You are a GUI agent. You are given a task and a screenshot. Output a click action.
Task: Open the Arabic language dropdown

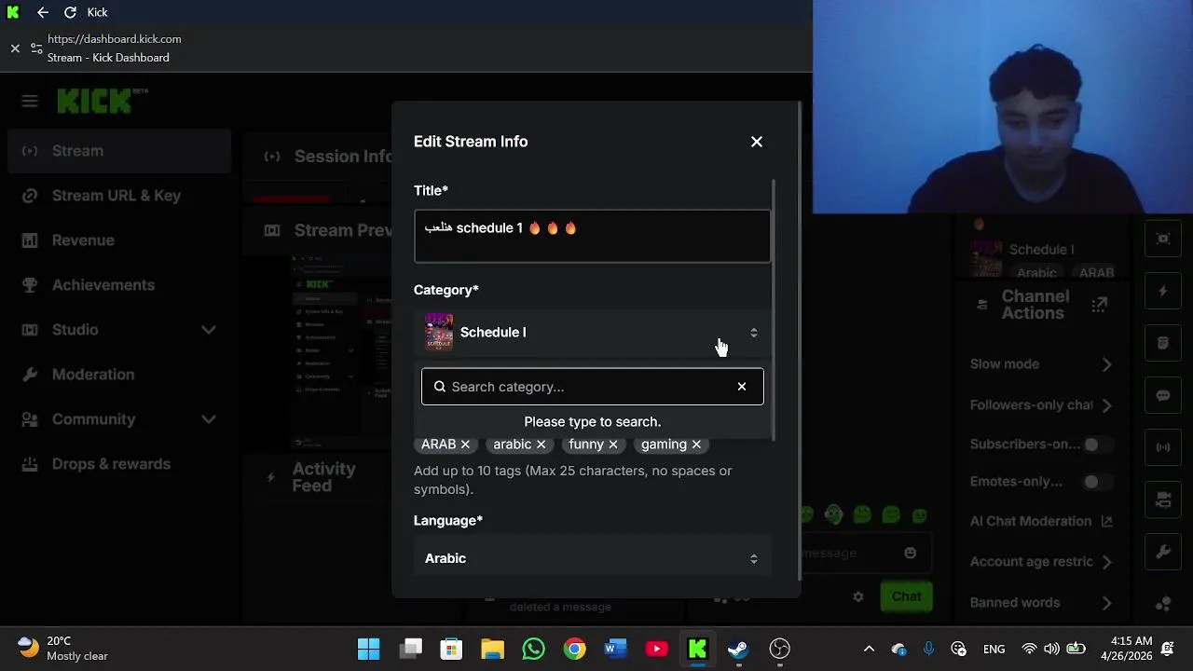[x=592, y=558]
